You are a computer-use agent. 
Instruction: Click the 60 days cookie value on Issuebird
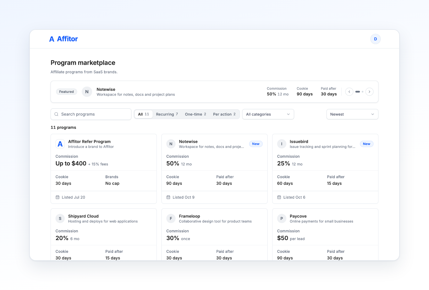click(285, 184)
